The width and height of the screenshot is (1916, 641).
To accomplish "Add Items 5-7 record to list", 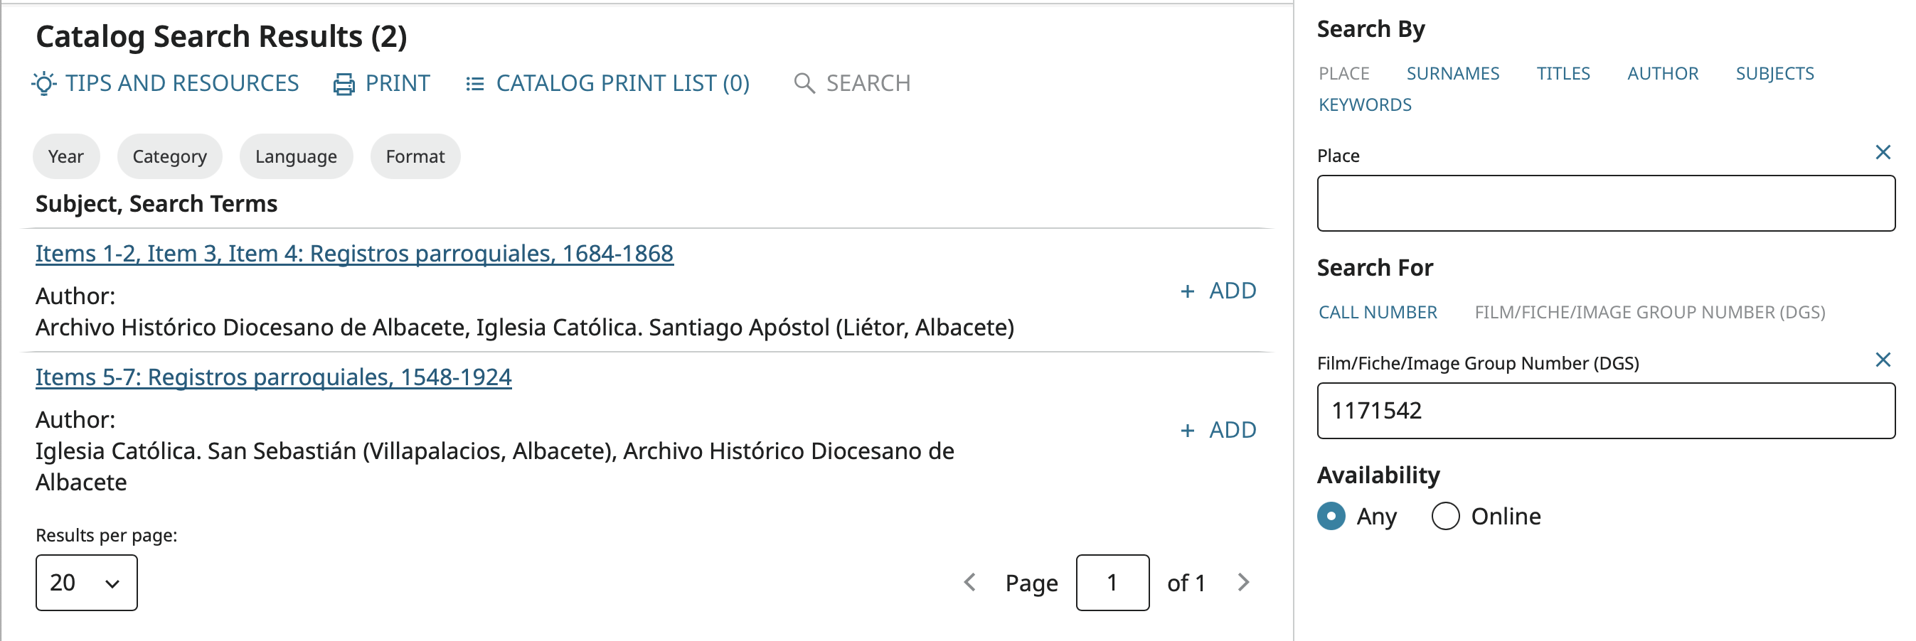I will click(x=1218, y=430).
